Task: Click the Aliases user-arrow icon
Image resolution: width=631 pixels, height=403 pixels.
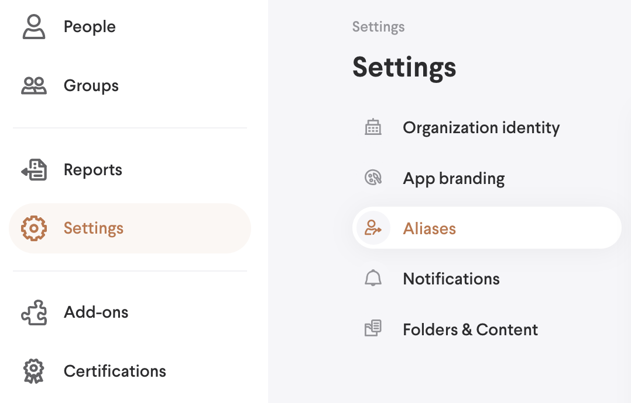Action: pos(373,228)
